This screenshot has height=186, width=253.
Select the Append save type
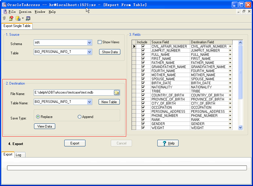pyautogui.click(x=79, y=117)
